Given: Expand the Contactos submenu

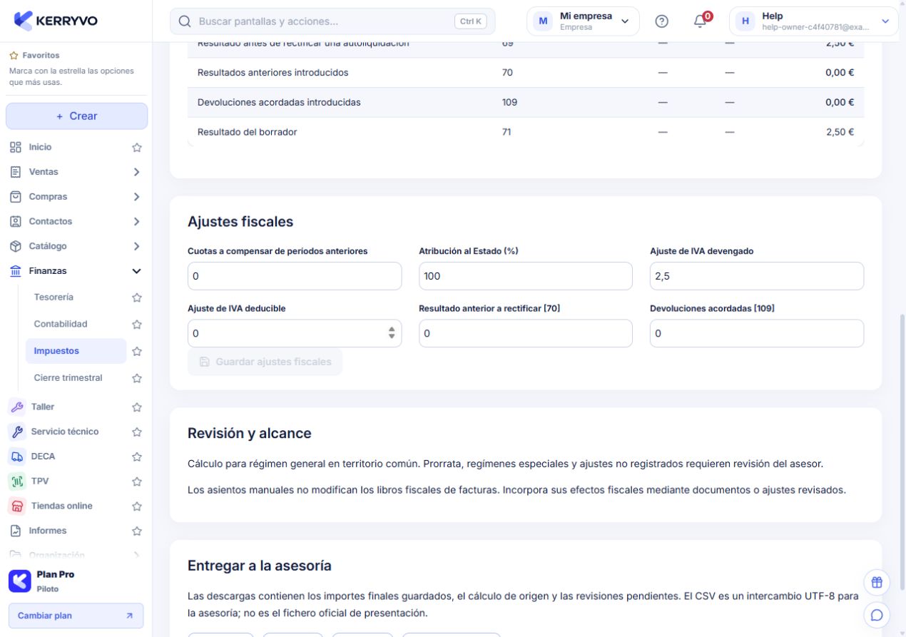Looking at the screenshot, I should 137,221.
